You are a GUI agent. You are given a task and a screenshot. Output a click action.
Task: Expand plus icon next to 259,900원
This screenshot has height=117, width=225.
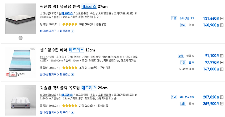pos(222,104)
